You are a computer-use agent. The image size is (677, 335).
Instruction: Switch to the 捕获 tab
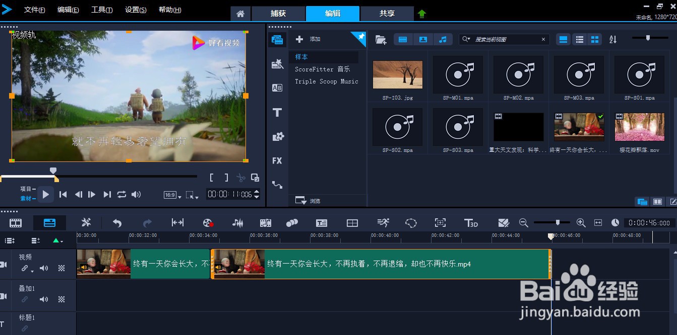pos(278,14)
